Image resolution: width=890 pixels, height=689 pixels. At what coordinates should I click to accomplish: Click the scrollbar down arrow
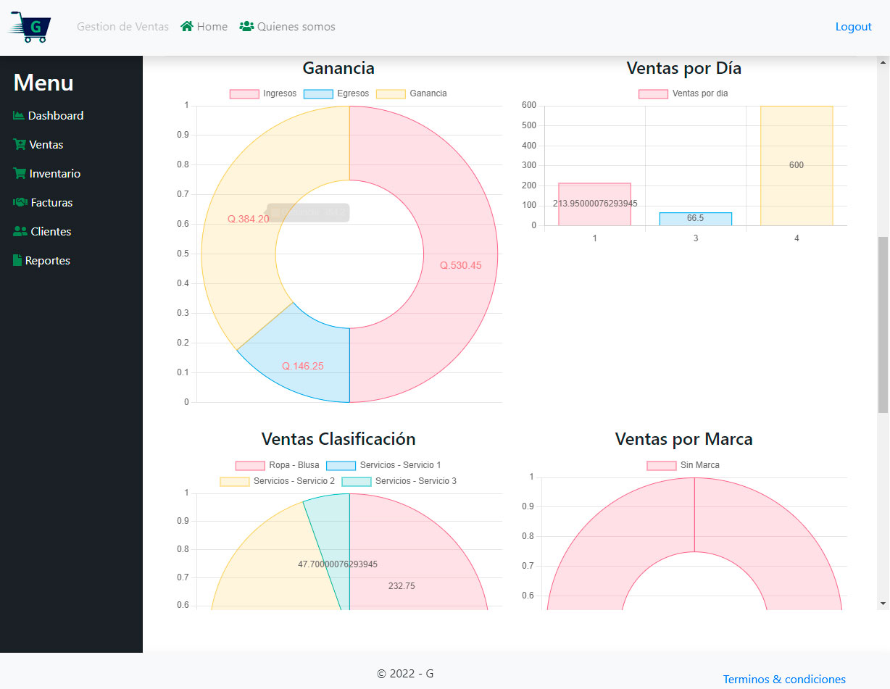883,603
